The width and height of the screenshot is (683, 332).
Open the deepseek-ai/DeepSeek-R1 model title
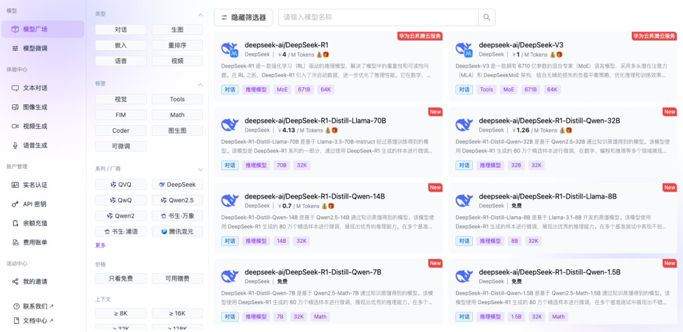point(286,45)
